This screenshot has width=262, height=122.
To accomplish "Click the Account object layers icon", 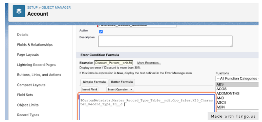I will [x=19, y=11].
